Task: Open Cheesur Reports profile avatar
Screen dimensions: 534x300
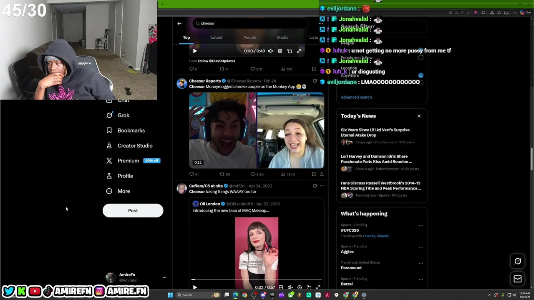Action: [182, 83]
